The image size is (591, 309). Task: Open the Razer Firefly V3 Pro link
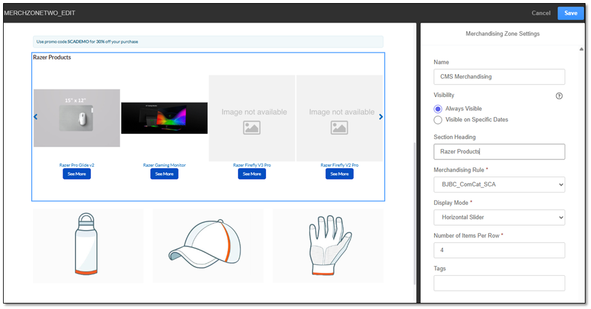[252, 165]
